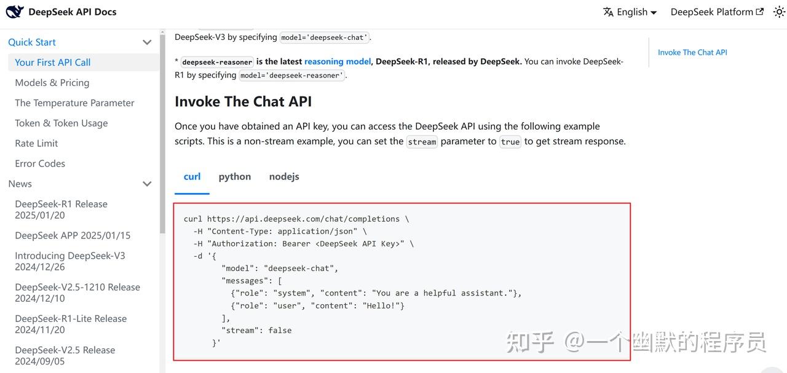787x373 pixels.
Task: Open the Quick Start category
Action: coord(32,42)
